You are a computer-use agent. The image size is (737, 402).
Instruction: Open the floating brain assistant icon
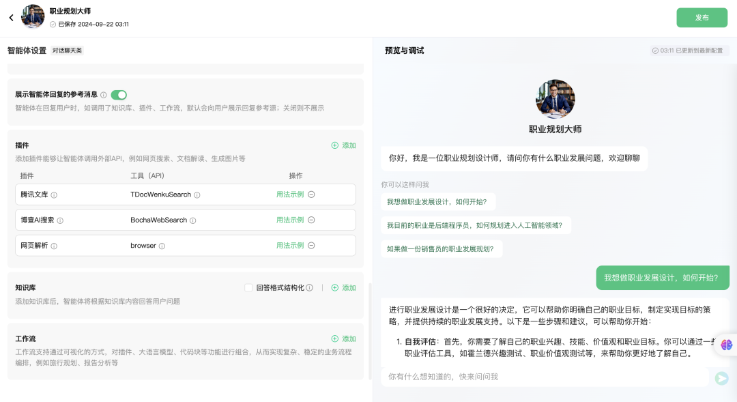pos(726,345)
